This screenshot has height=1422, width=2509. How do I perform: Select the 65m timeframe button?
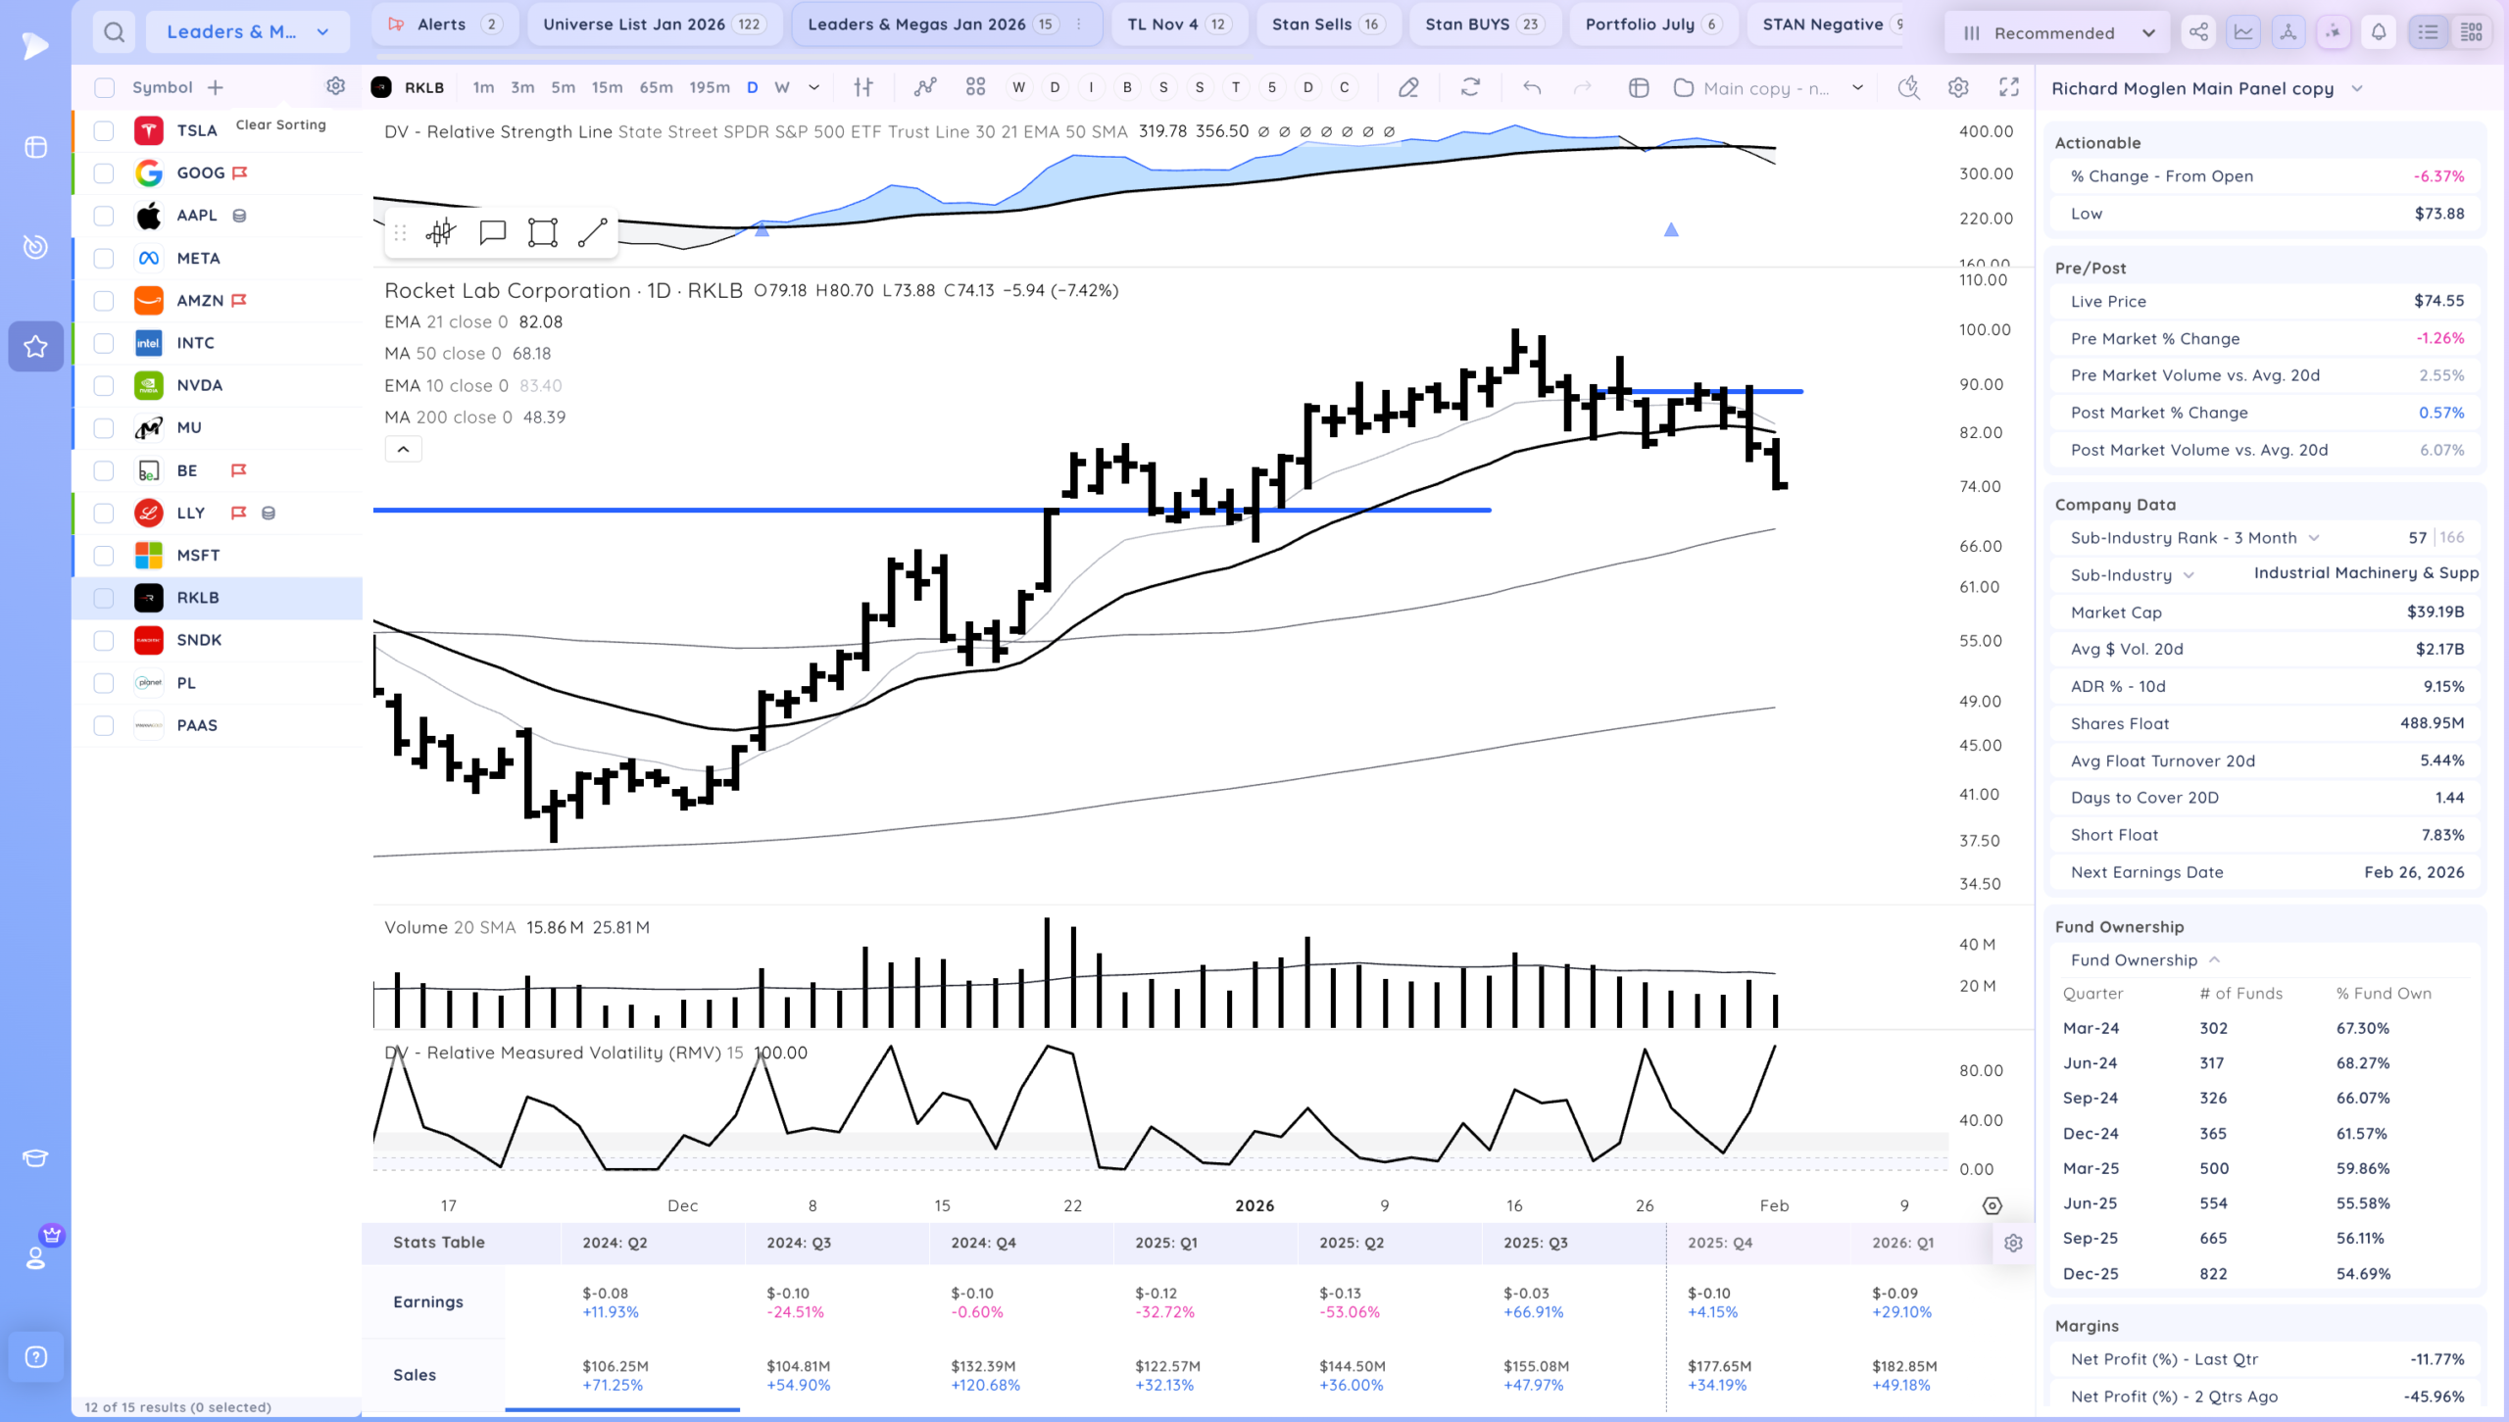click(x=656, y=87)
